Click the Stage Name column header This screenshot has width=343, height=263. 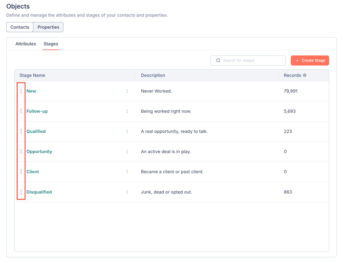32,75
